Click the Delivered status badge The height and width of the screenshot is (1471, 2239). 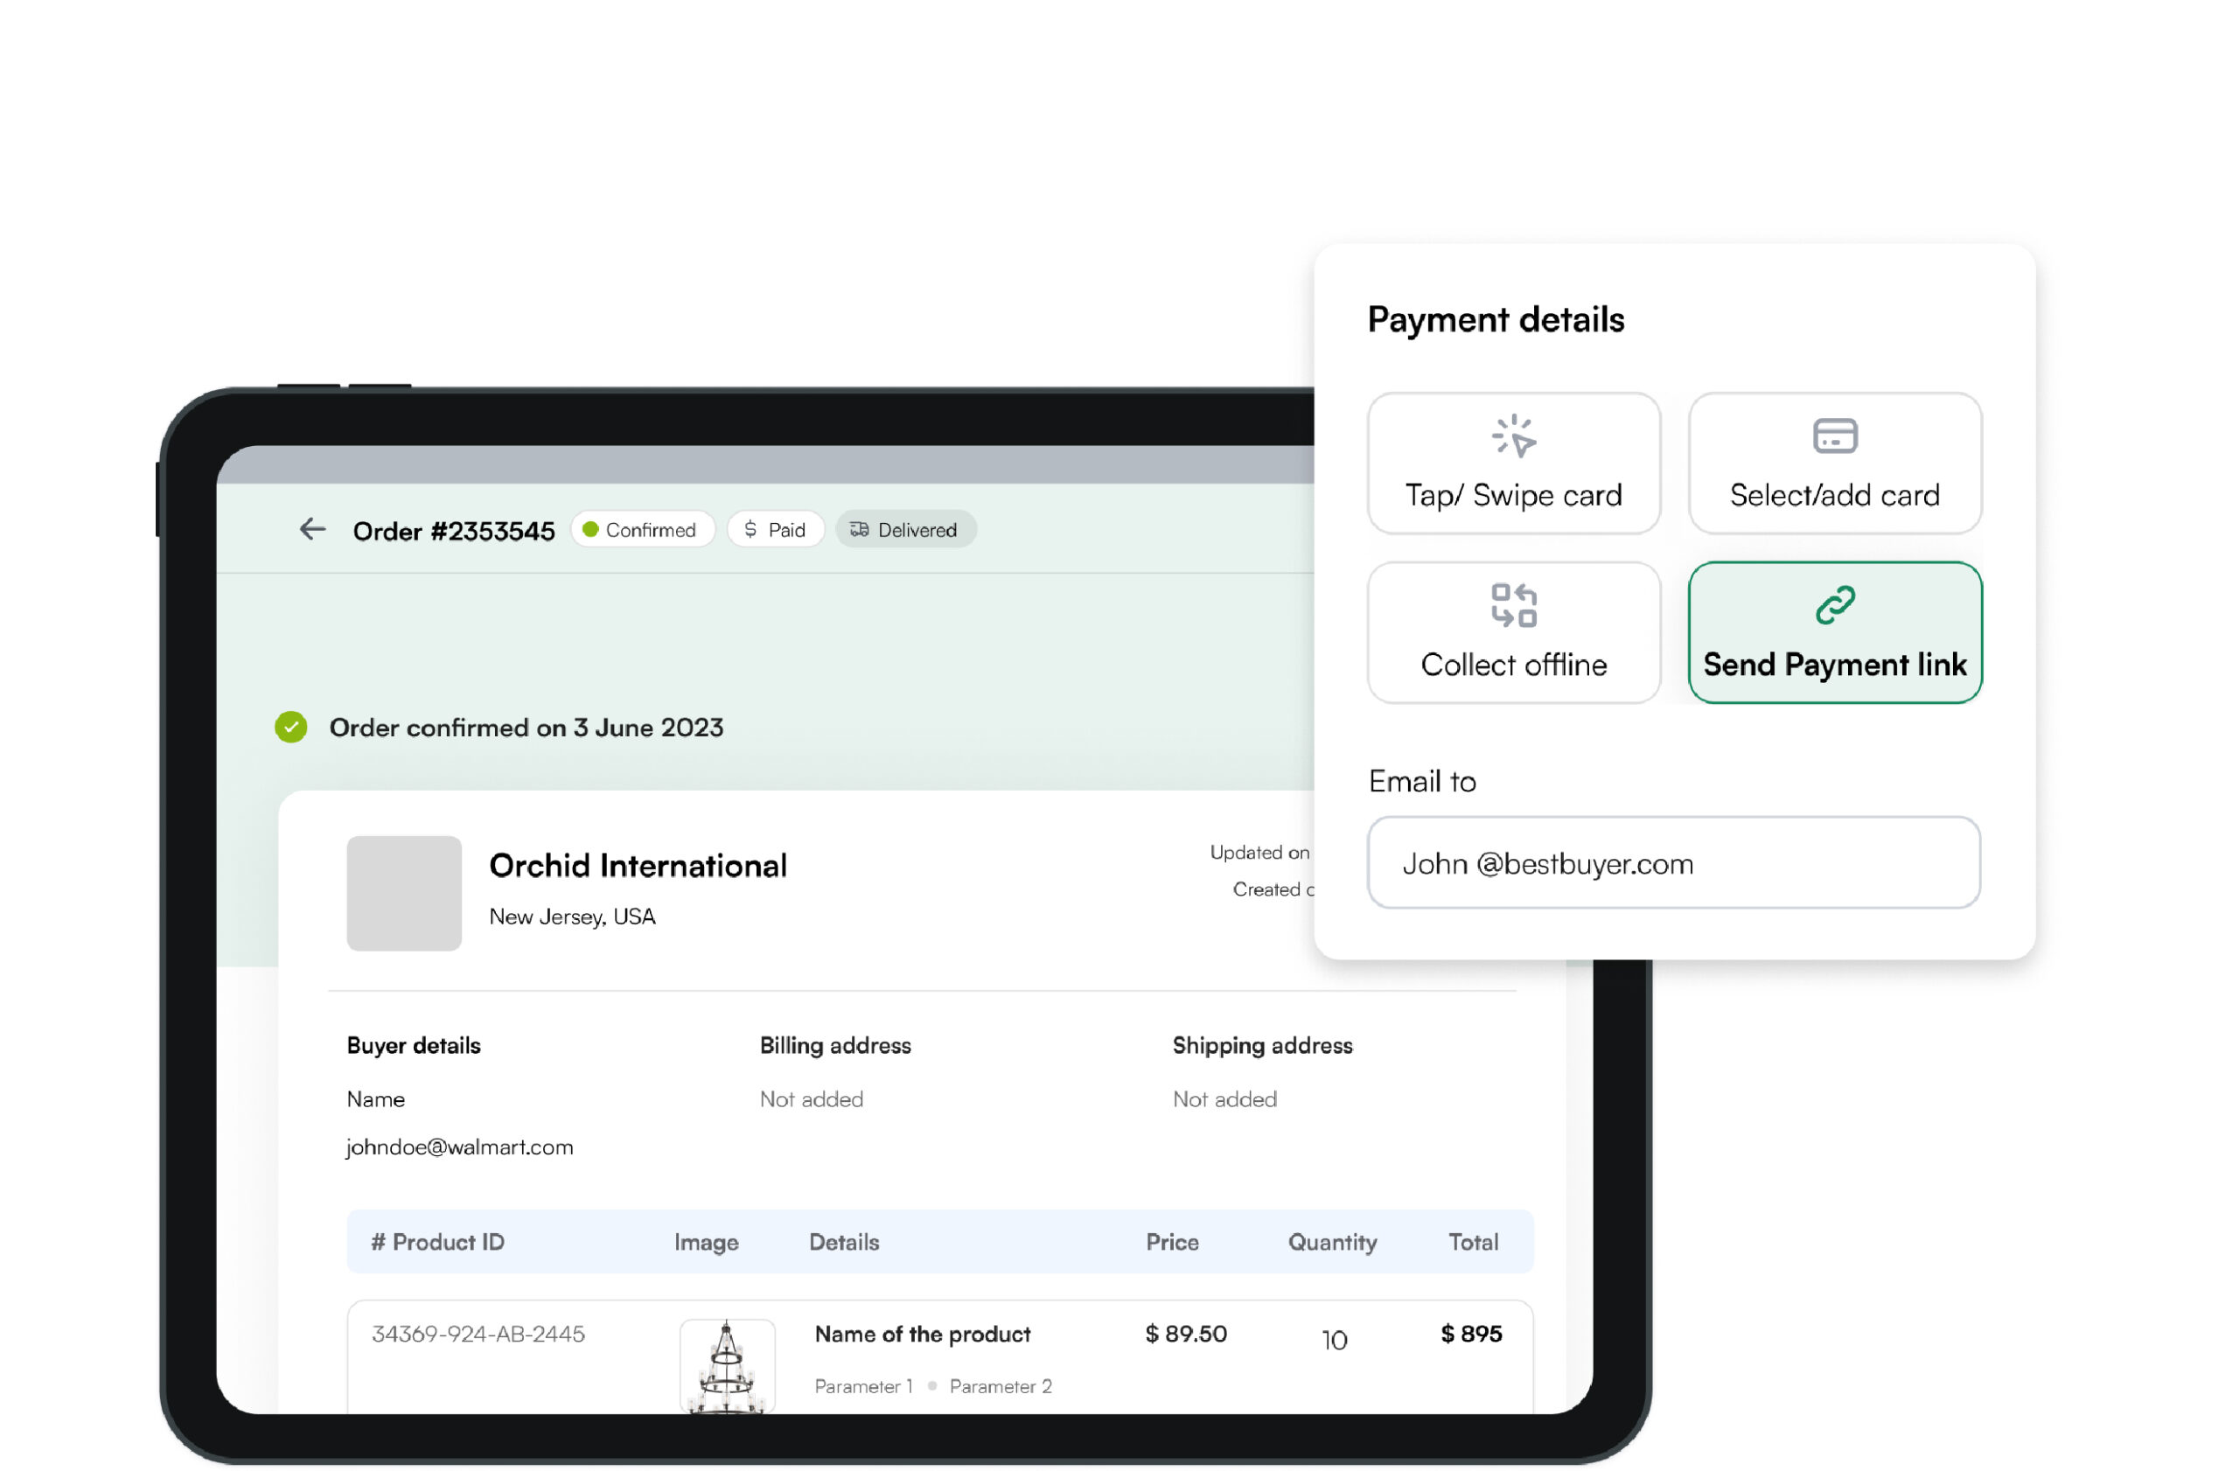tap(905, 529)
